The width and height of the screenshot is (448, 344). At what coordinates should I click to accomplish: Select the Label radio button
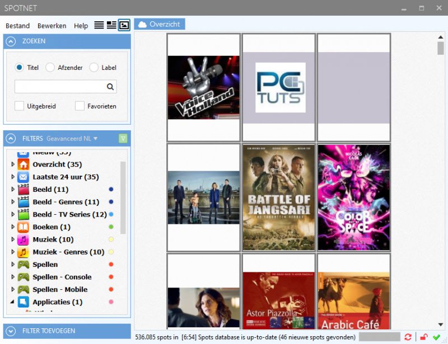[94, 68]
